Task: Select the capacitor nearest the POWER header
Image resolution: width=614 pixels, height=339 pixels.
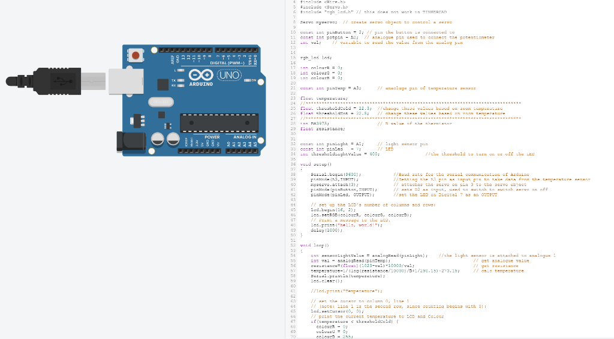Action: (x=173, y=139)
